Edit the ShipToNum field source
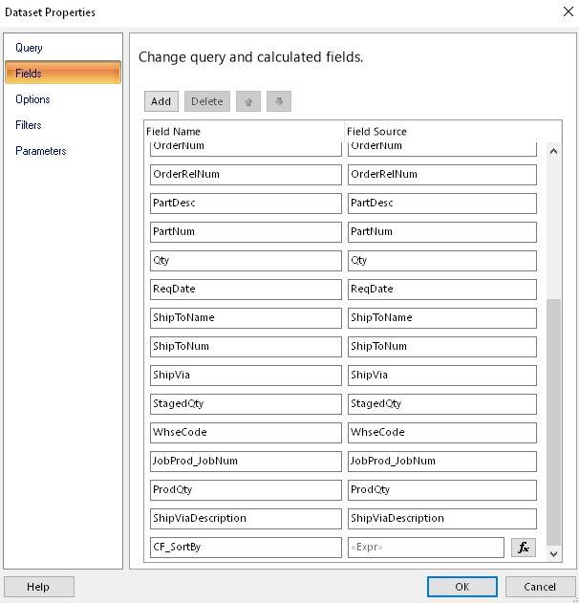 pyautogui.click(x=442, y=347)
